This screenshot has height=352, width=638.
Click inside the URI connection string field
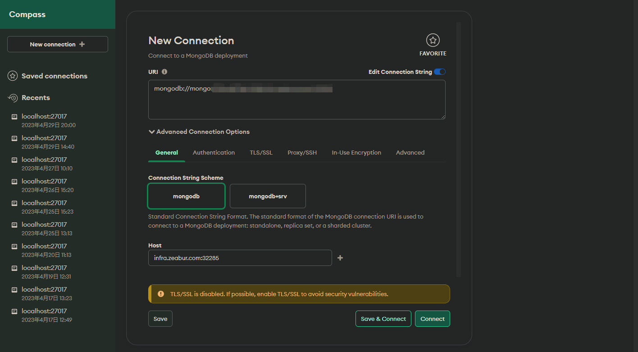point(297,100)
